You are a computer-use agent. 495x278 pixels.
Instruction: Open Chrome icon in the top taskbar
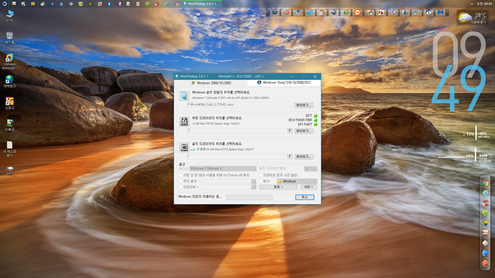coord(176,4)
